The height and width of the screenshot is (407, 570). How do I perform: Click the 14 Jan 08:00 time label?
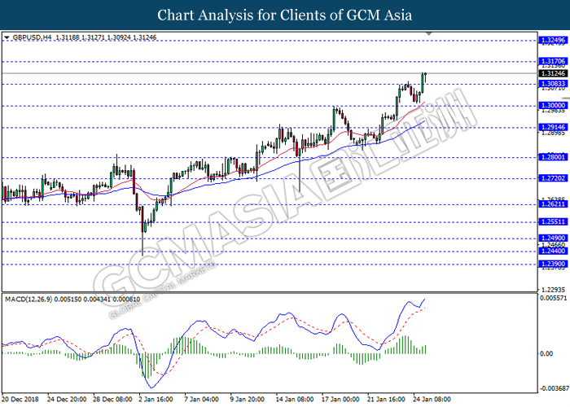(295, 399)
